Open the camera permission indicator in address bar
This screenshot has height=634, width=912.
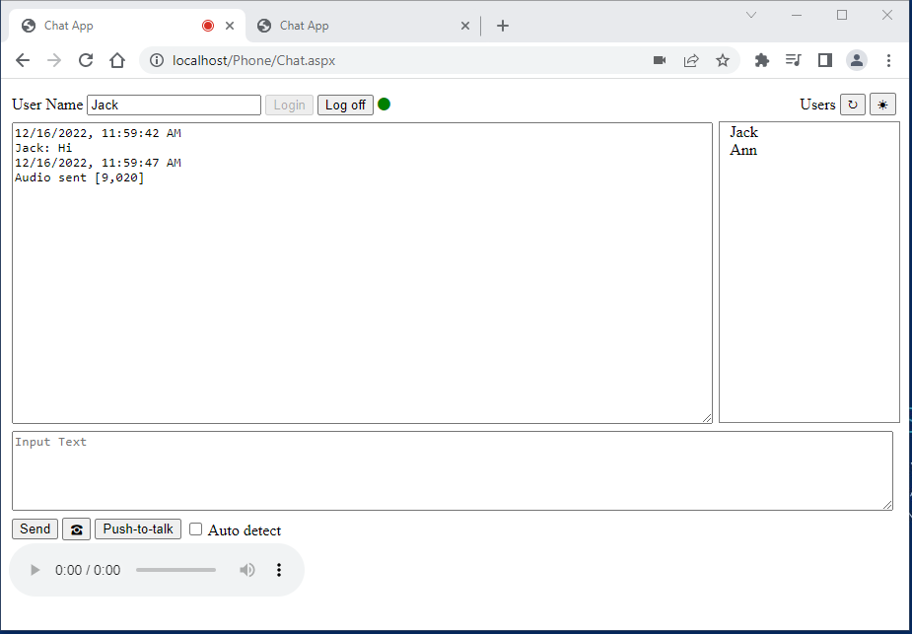tap(660, 60)
